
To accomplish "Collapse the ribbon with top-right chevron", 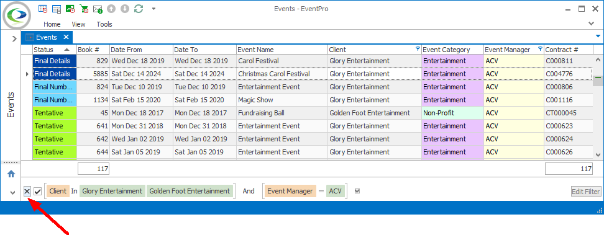I will pyautogui.click(x=592, y=24).
